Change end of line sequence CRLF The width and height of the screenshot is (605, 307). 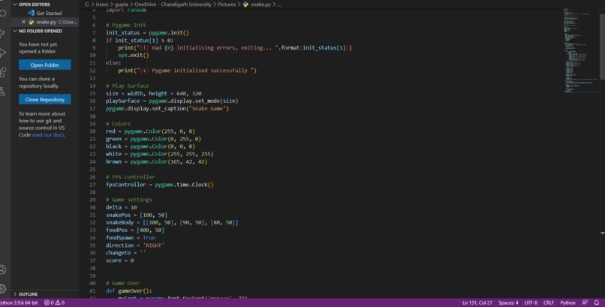click(548, 302)
